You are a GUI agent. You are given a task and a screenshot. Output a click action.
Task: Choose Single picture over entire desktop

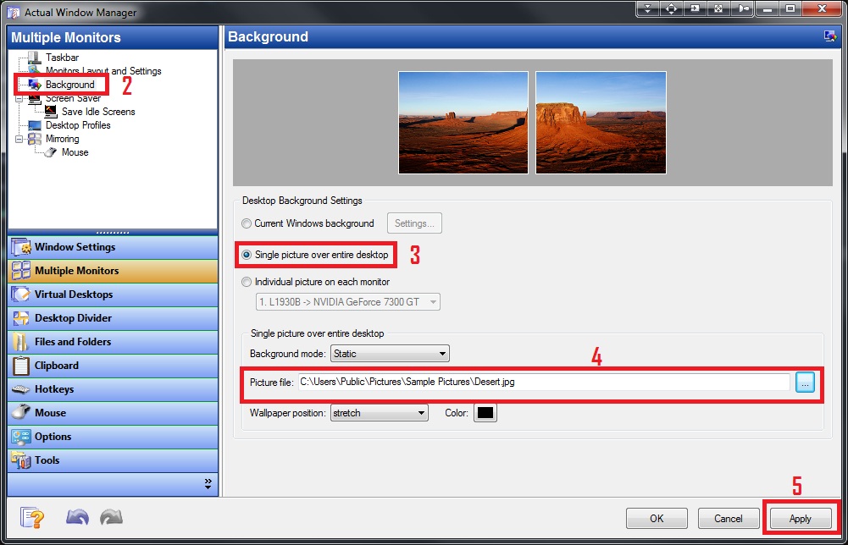(315, 255)
